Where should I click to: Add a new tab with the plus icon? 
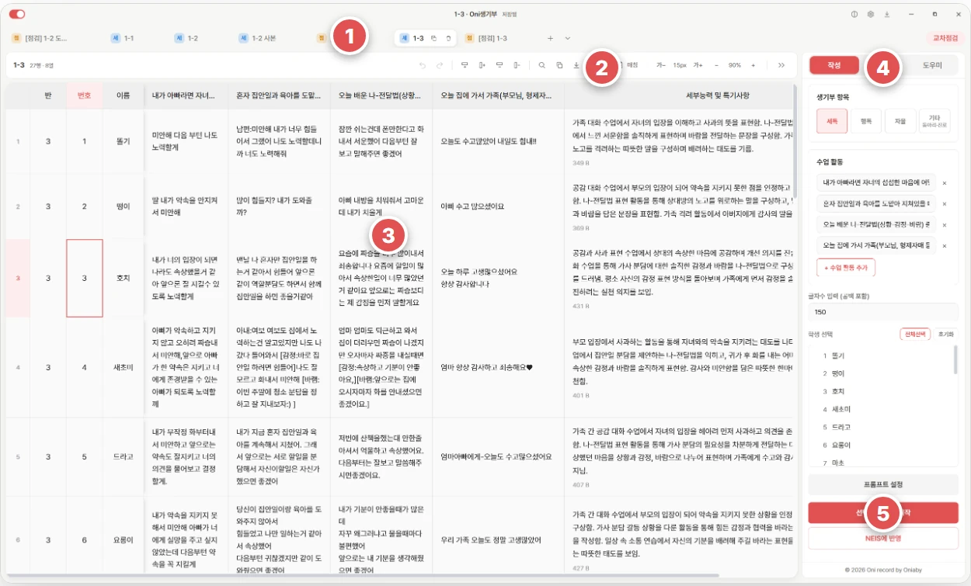pyautogui.click(x=551, y=38)
